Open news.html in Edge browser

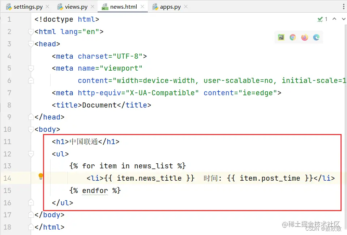coord(316,37)
